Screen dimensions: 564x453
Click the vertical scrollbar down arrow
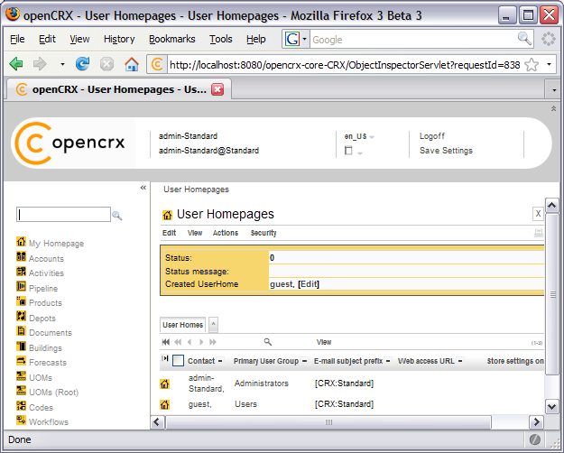[x=551, y=407]
